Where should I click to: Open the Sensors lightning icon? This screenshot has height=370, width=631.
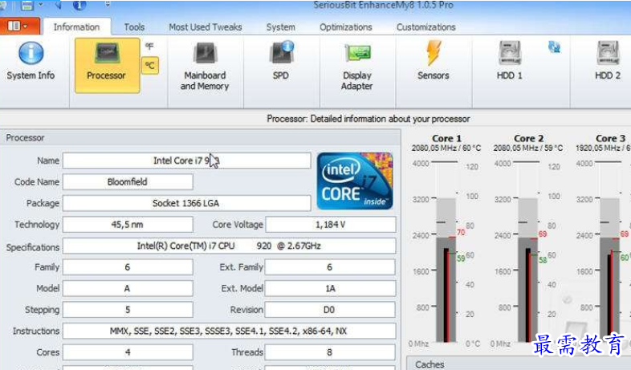point(433,63)
